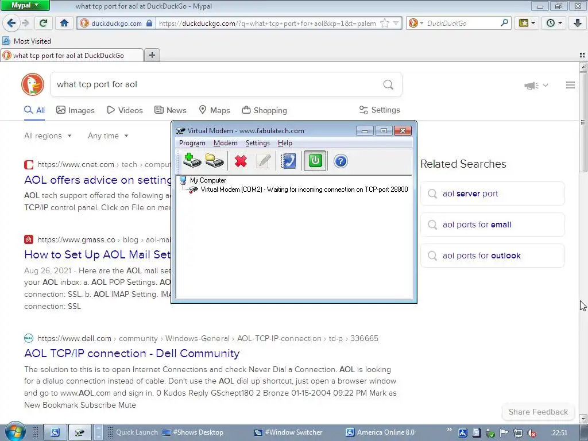This screenshot has height=441, width=588.
Task: Click the open modem folder icon
Action: click(215, 161)
